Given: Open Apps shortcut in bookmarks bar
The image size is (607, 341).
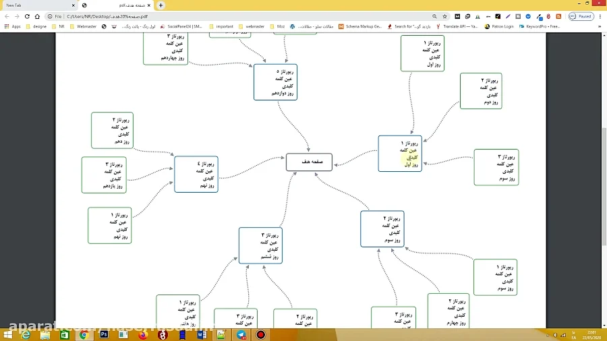Looking at the screenshot, I should point(12,27).
